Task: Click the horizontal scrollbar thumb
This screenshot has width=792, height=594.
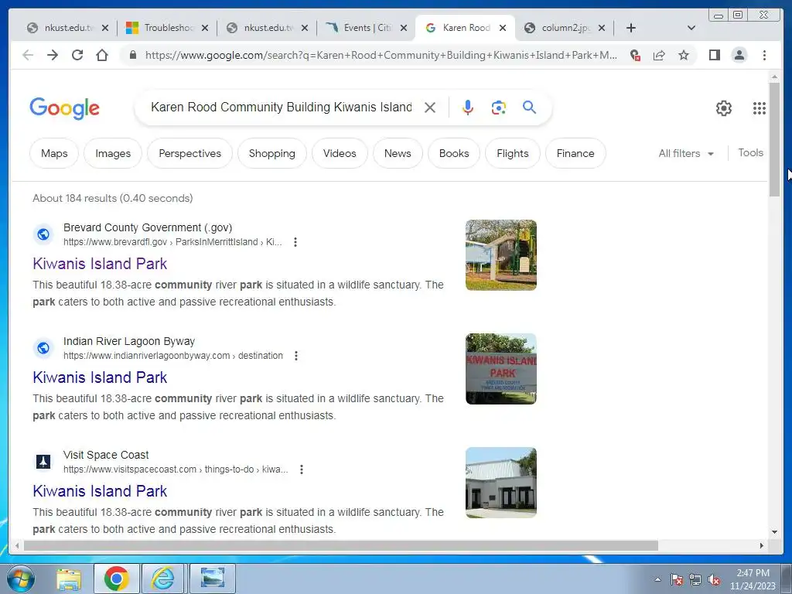Action: pyautogui.click(x=341, y=545)
